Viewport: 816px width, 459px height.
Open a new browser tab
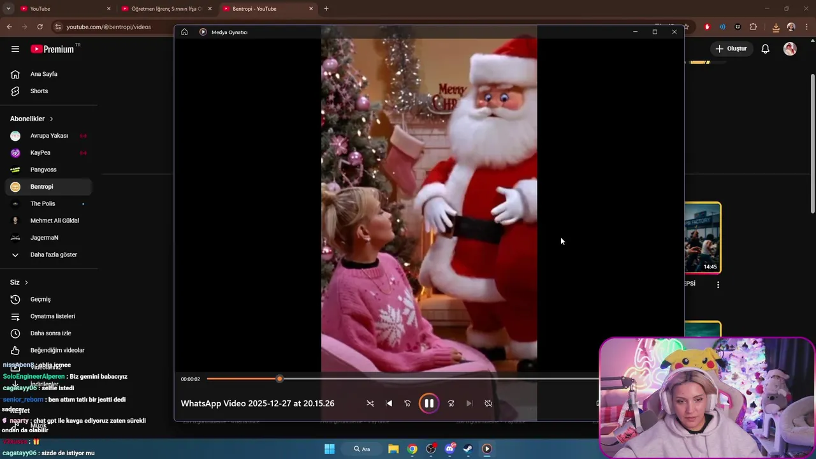(x=326, y=9)
